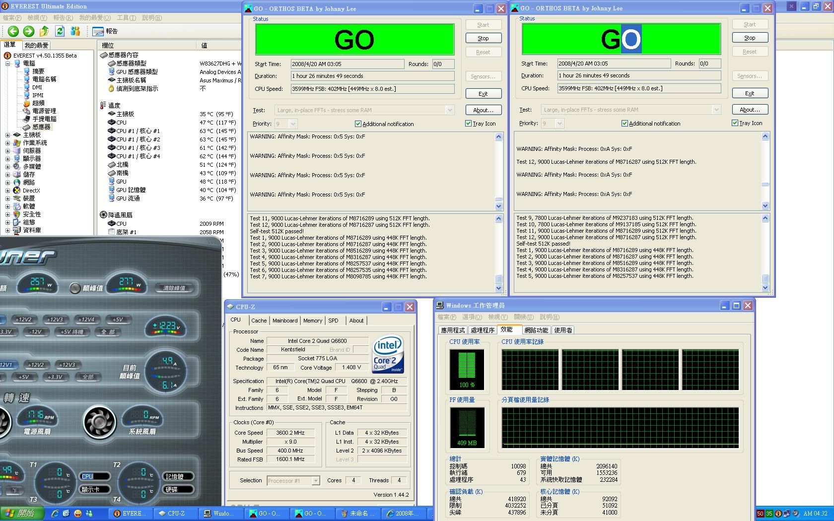Switch to 處理程序 tab in Task Manager

pos(483,330)
